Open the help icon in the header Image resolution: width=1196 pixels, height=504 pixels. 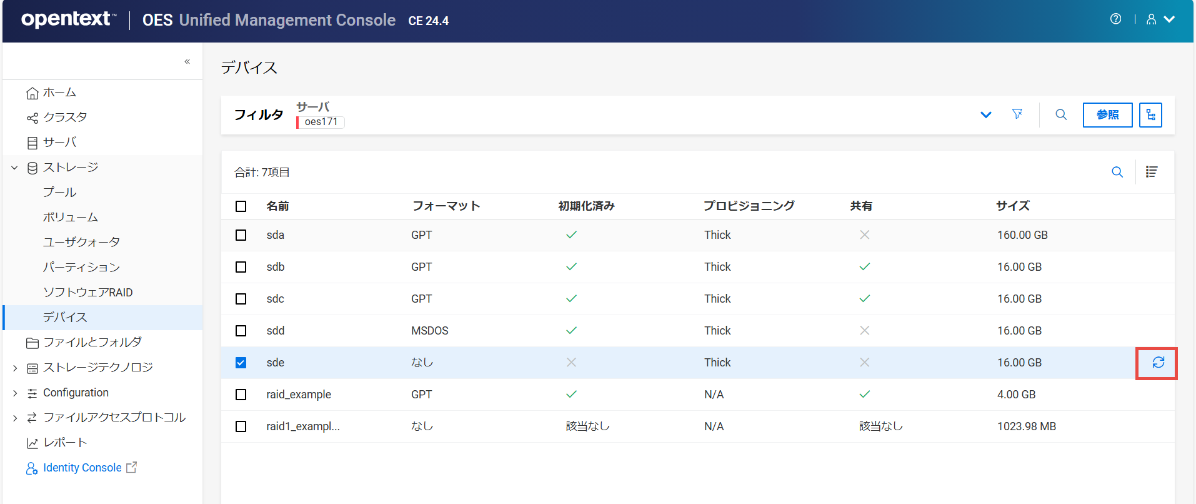[x=1115, y=19]
